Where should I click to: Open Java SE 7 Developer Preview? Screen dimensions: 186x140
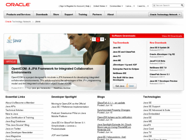[x=163, y=81]
